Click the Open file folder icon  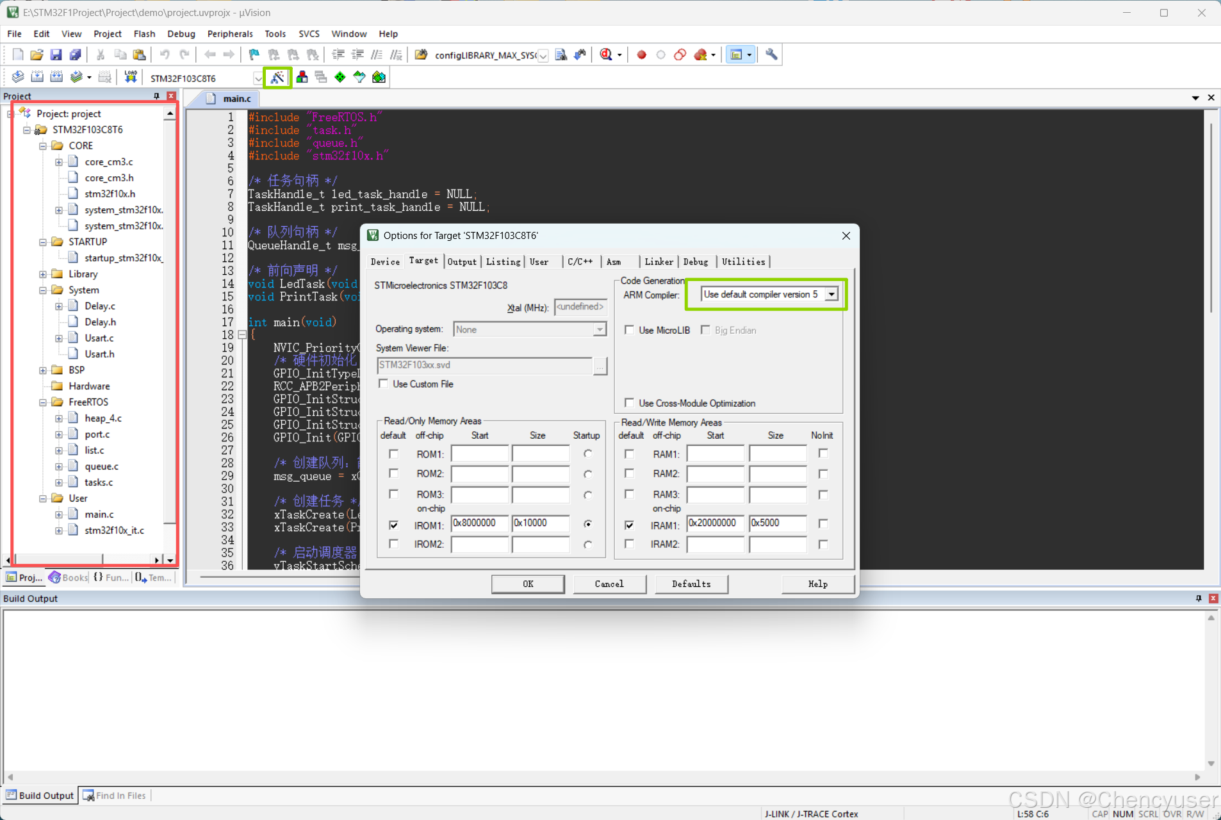pyautogui.click(x=37, y=55)
